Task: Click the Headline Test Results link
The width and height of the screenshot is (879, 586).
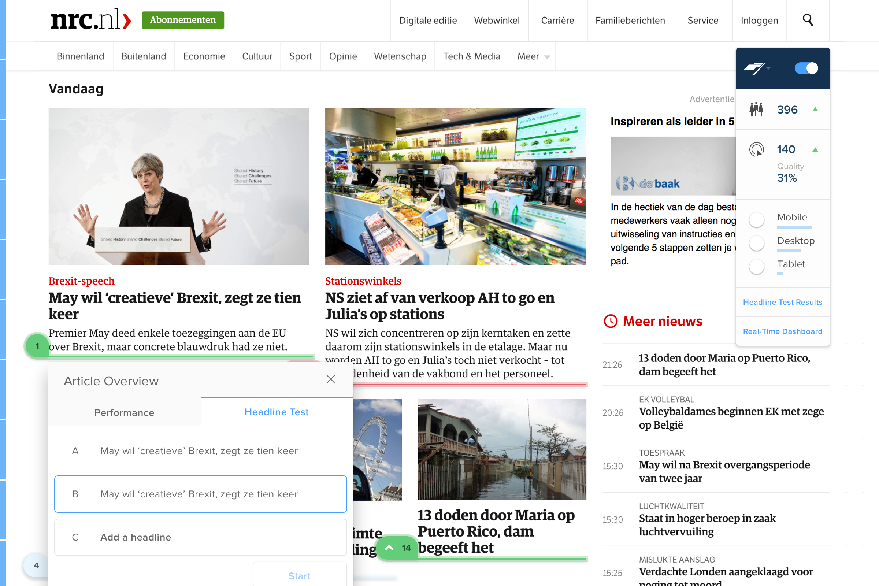Action: [x=782, y=301]
